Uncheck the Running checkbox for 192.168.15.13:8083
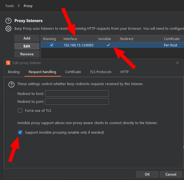Image resolution: width=184 pixels, height=180 pixels. [52, 45]
